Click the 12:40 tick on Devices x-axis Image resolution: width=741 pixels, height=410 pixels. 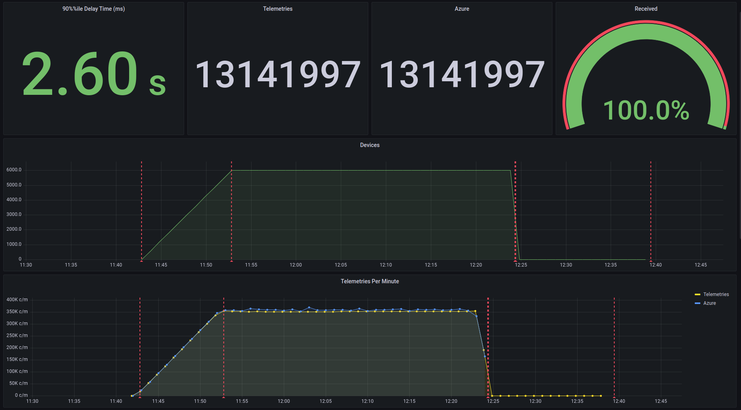point(656,265)
